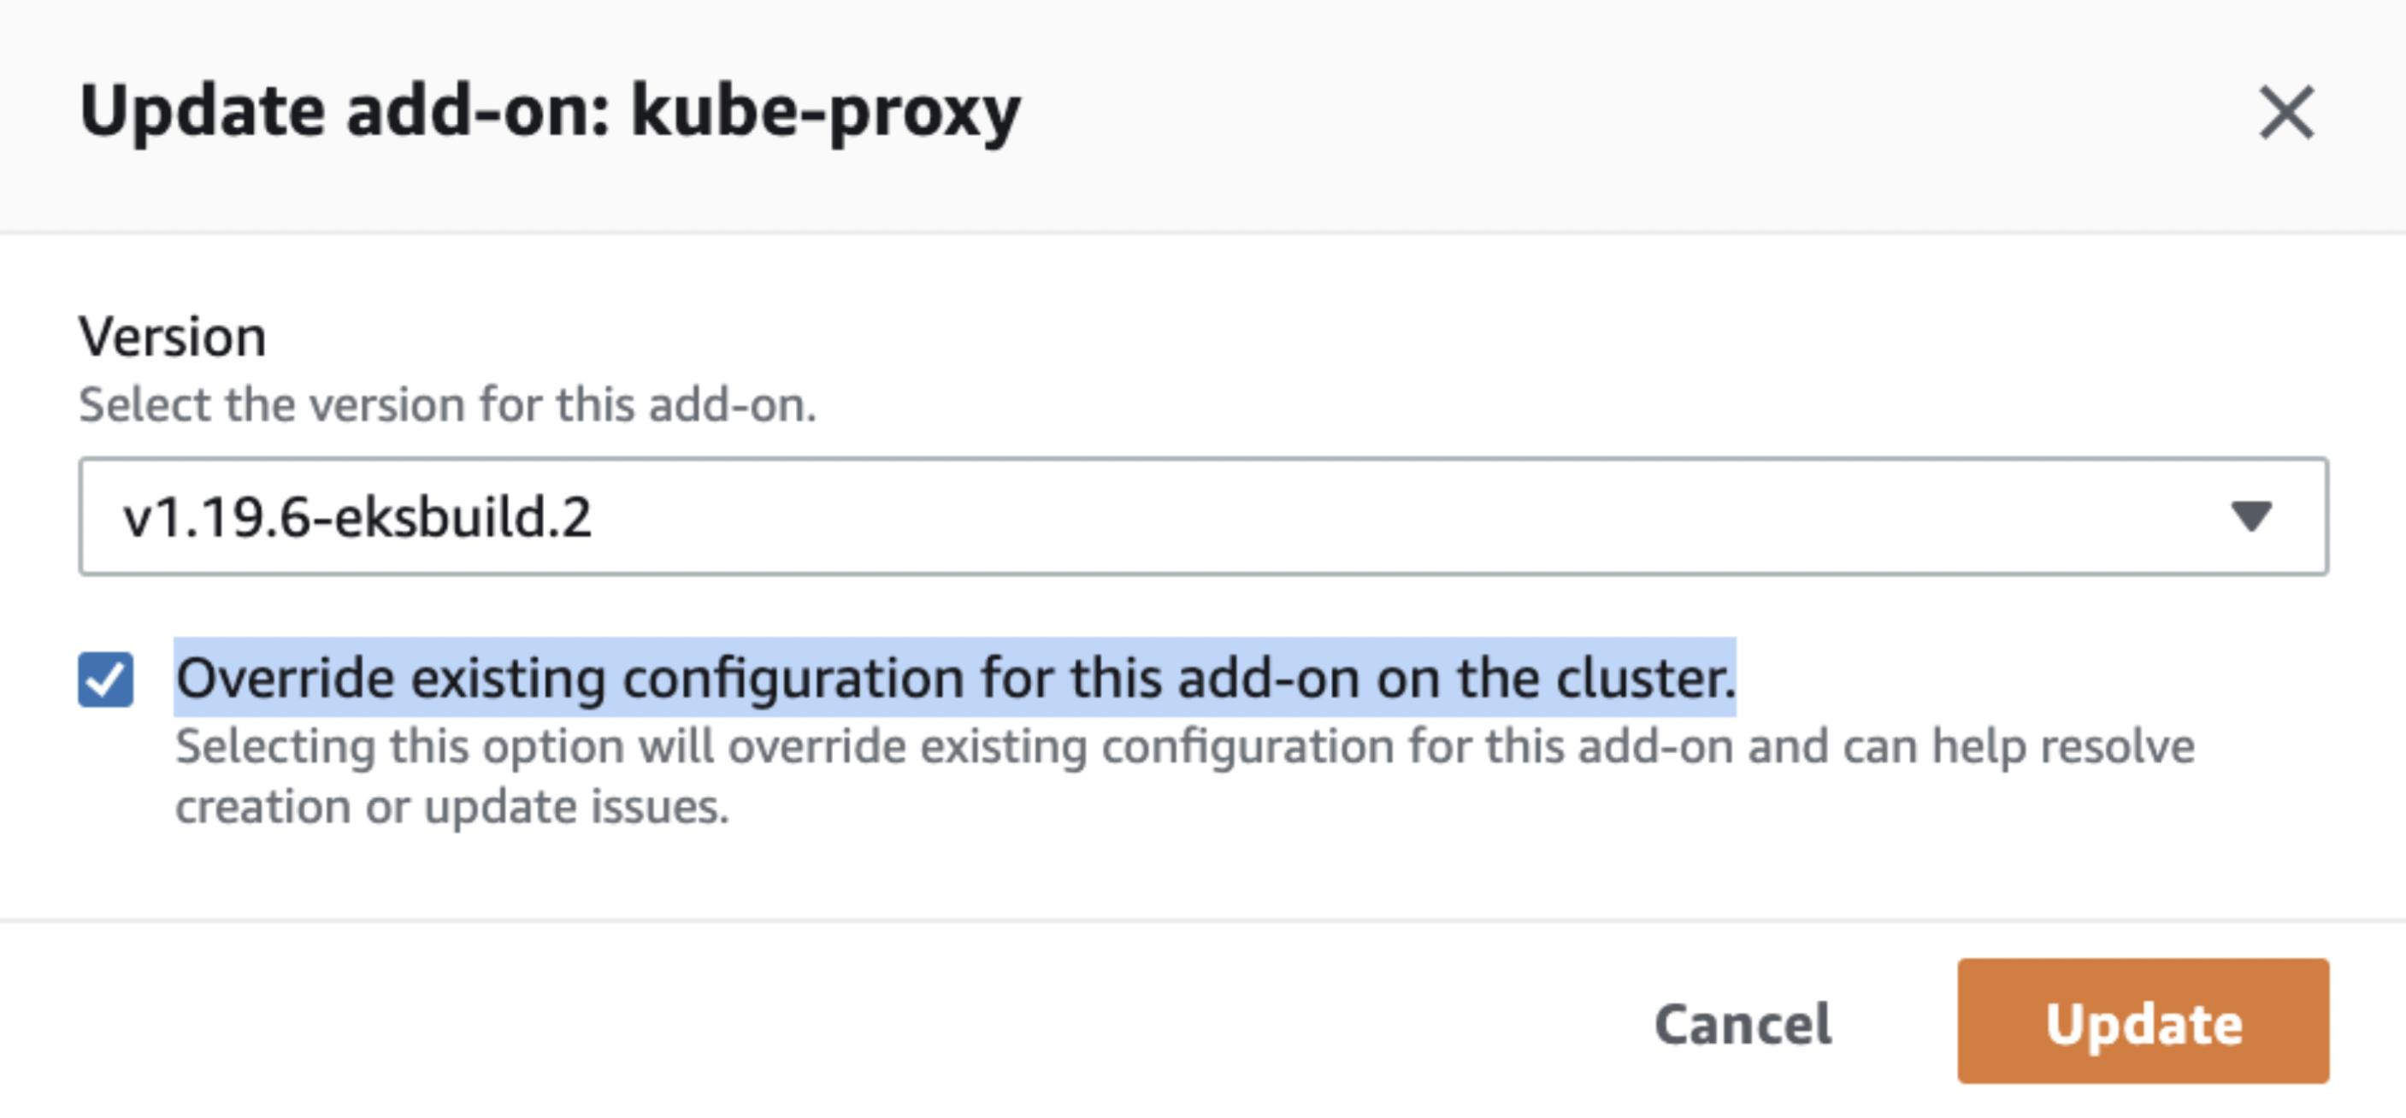
Task: Click the blue checkmark icon
Action: coord(105,679)
